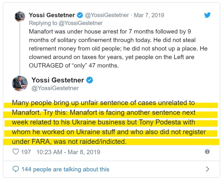Click the speech bubble conversation icon
Screen dimensions: 223x180
pos(16,169)
